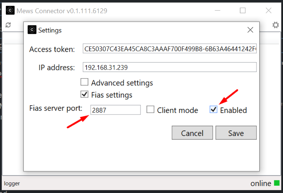The height and width of the screenshot is (193, 283).
Task: Click the Settings dialog logo icon
Action: (x=32, y=30)
